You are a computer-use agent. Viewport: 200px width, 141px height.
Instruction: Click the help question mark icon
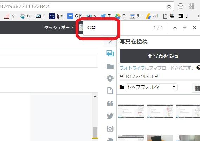pos(198,68)
